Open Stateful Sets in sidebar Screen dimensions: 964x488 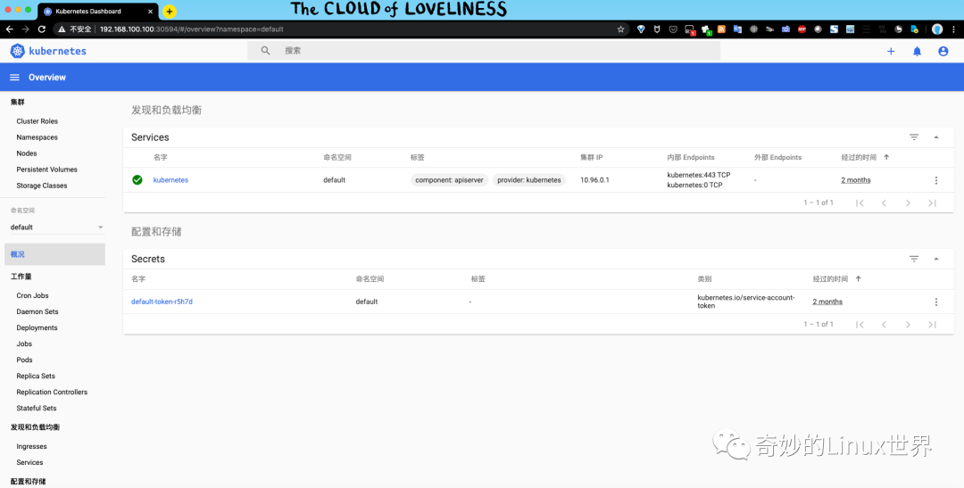37,408
